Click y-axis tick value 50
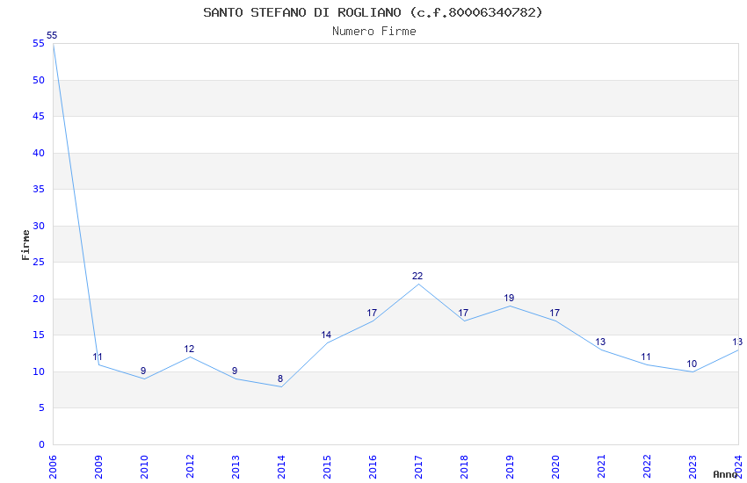This screenshot has height=483, width=747. click(39, 81)
